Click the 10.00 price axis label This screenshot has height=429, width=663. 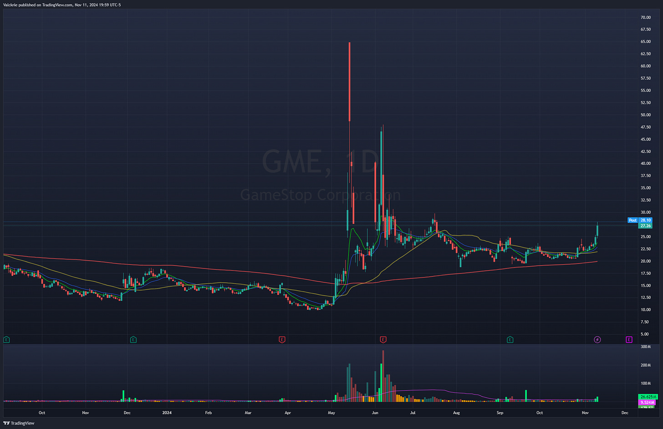tap(645, 310)
